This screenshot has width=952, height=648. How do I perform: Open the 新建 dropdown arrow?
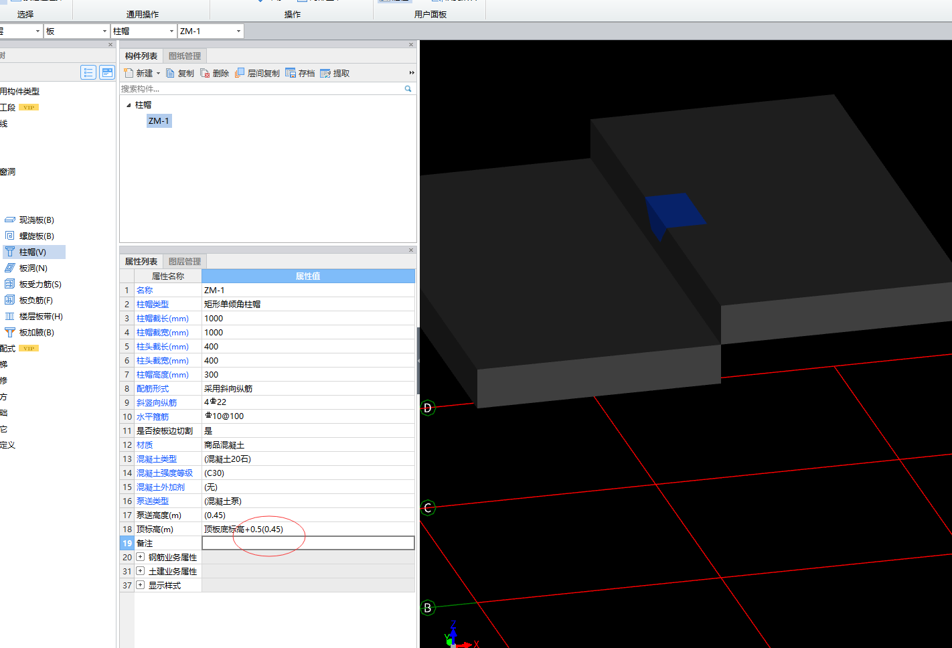159,74
